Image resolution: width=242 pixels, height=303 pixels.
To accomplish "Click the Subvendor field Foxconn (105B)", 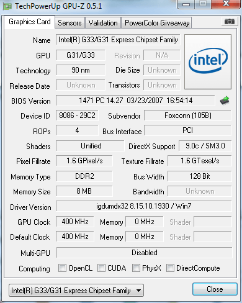I will 187,115.
